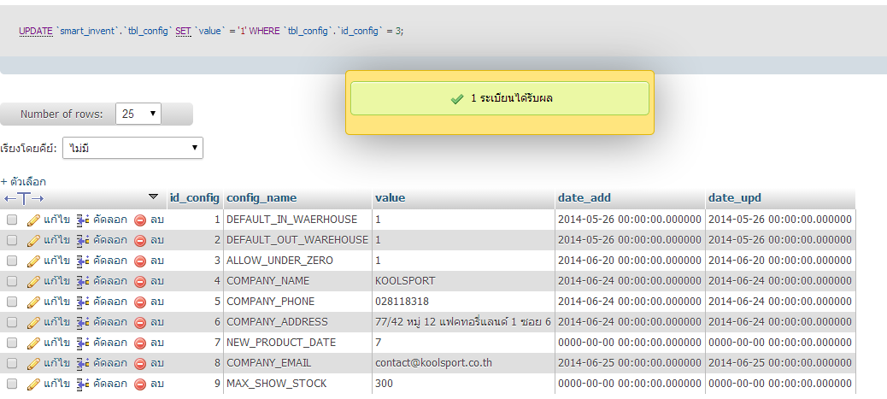Click value cell KOOLSPORT

[x=405, y=281]
